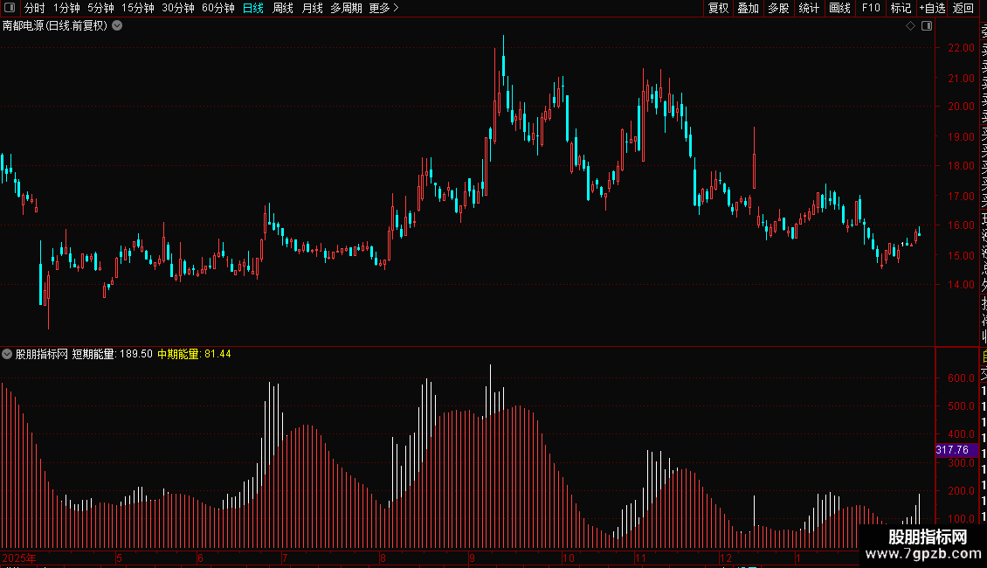Click the diamond icon above chart
The image size is (987, 568).
910,26
